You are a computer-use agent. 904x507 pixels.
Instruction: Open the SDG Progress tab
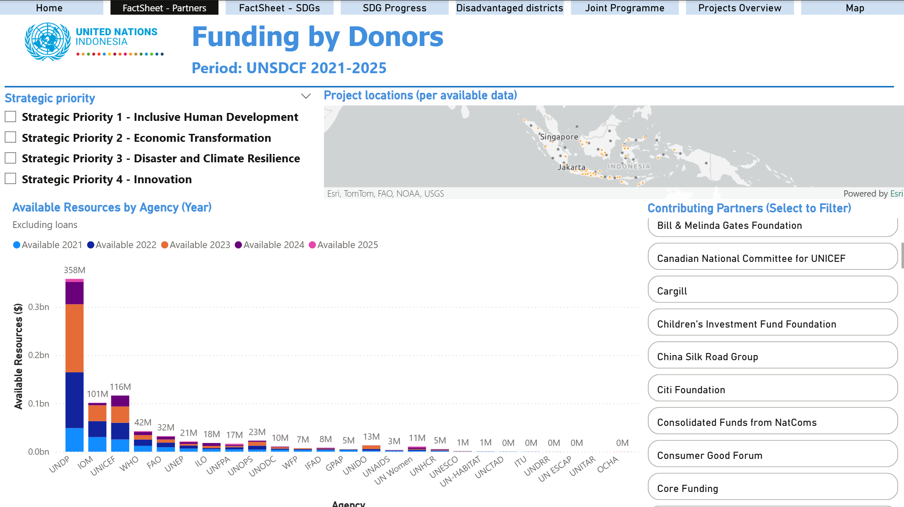[394, 8]
